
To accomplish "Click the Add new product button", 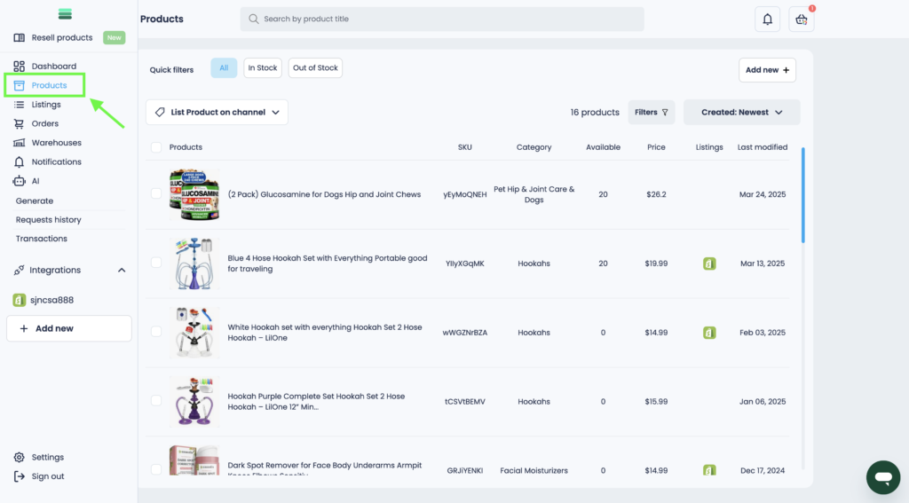I will tap(767, 70).
